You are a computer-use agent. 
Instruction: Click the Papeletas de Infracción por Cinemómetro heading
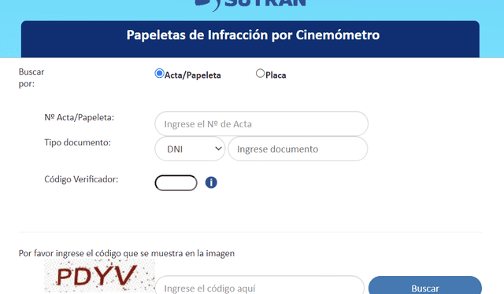(253, 35)
